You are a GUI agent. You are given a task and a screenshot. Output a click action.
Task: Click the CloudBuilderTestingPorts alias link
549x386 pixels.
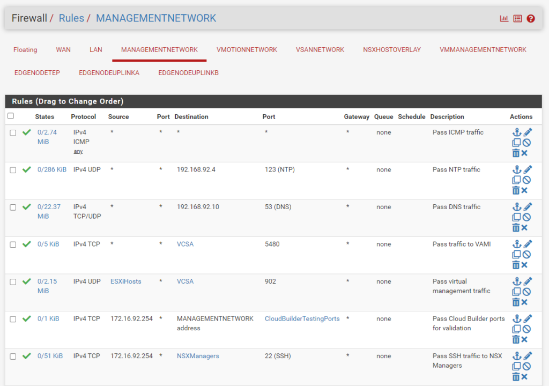302,318
